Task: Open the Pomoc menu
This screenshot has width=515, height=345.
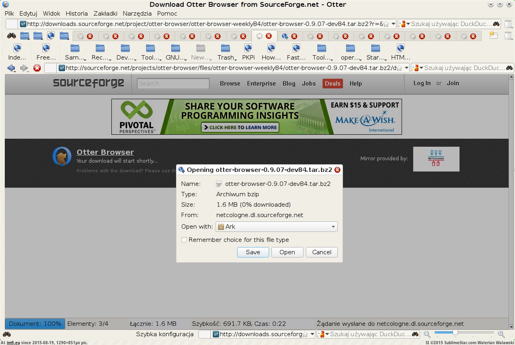Action: tap(167, 13)
